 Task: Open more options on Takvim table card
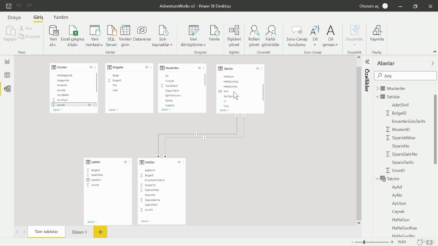click(x=261, y=68)
